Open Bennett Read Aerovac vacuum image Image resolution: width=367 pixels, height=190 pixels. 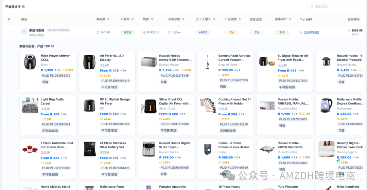[208, 62]
